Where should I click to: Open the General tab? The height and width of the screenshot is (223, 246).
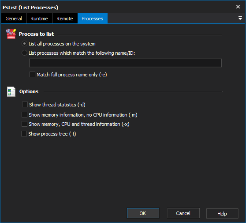14,19
